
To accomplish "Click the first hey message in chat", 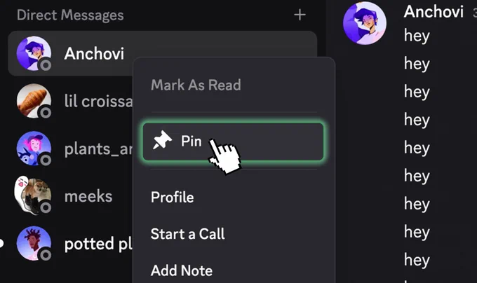I will (417, 36).
